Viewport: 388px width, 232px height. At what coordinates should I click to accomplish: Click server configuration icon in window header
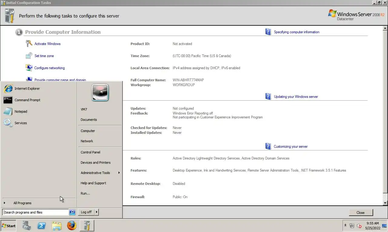click(10, 16)
